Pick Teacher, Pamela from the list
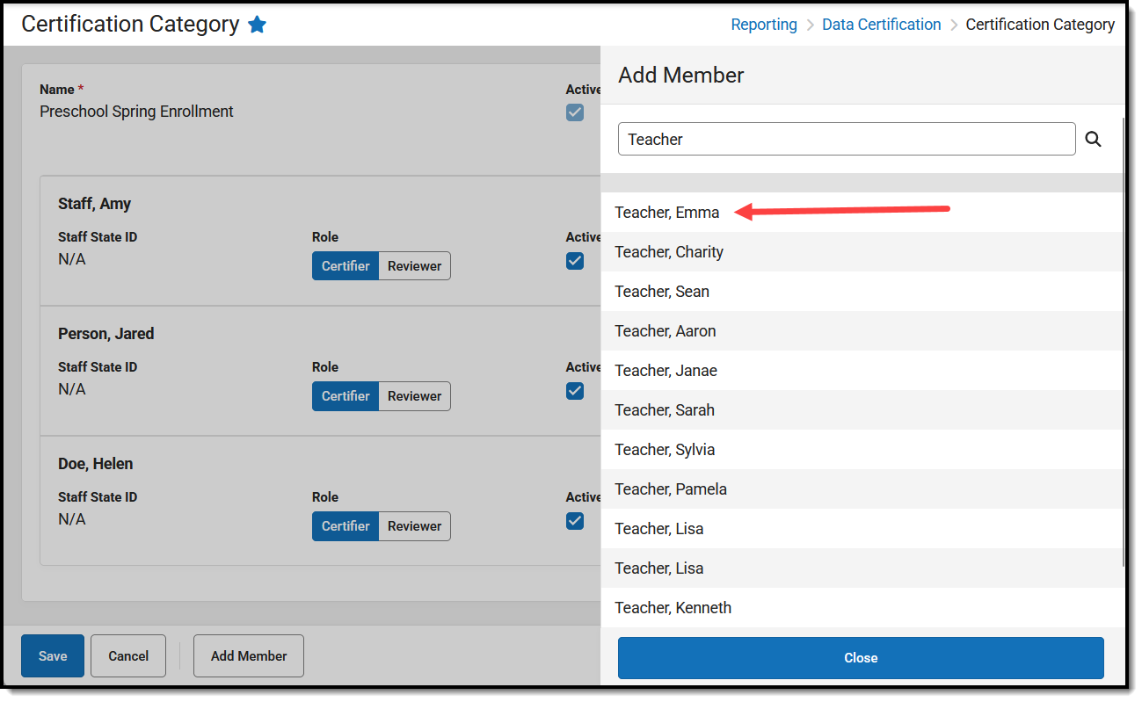1142x702 pixels. pos(862,489)
